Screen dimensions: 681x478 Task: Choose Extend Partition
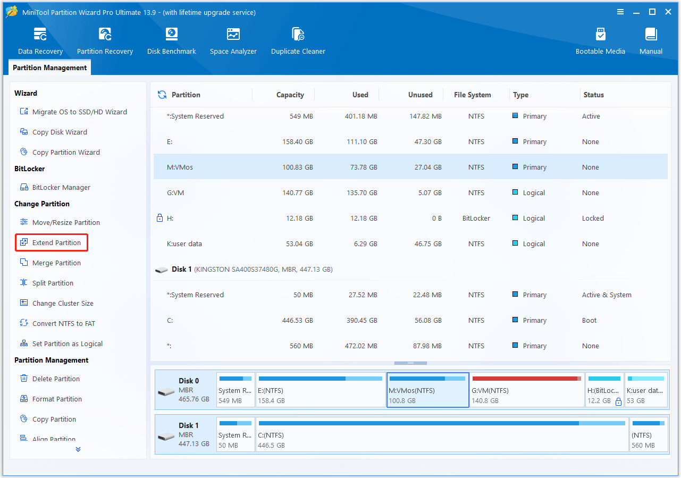(52, 242)
